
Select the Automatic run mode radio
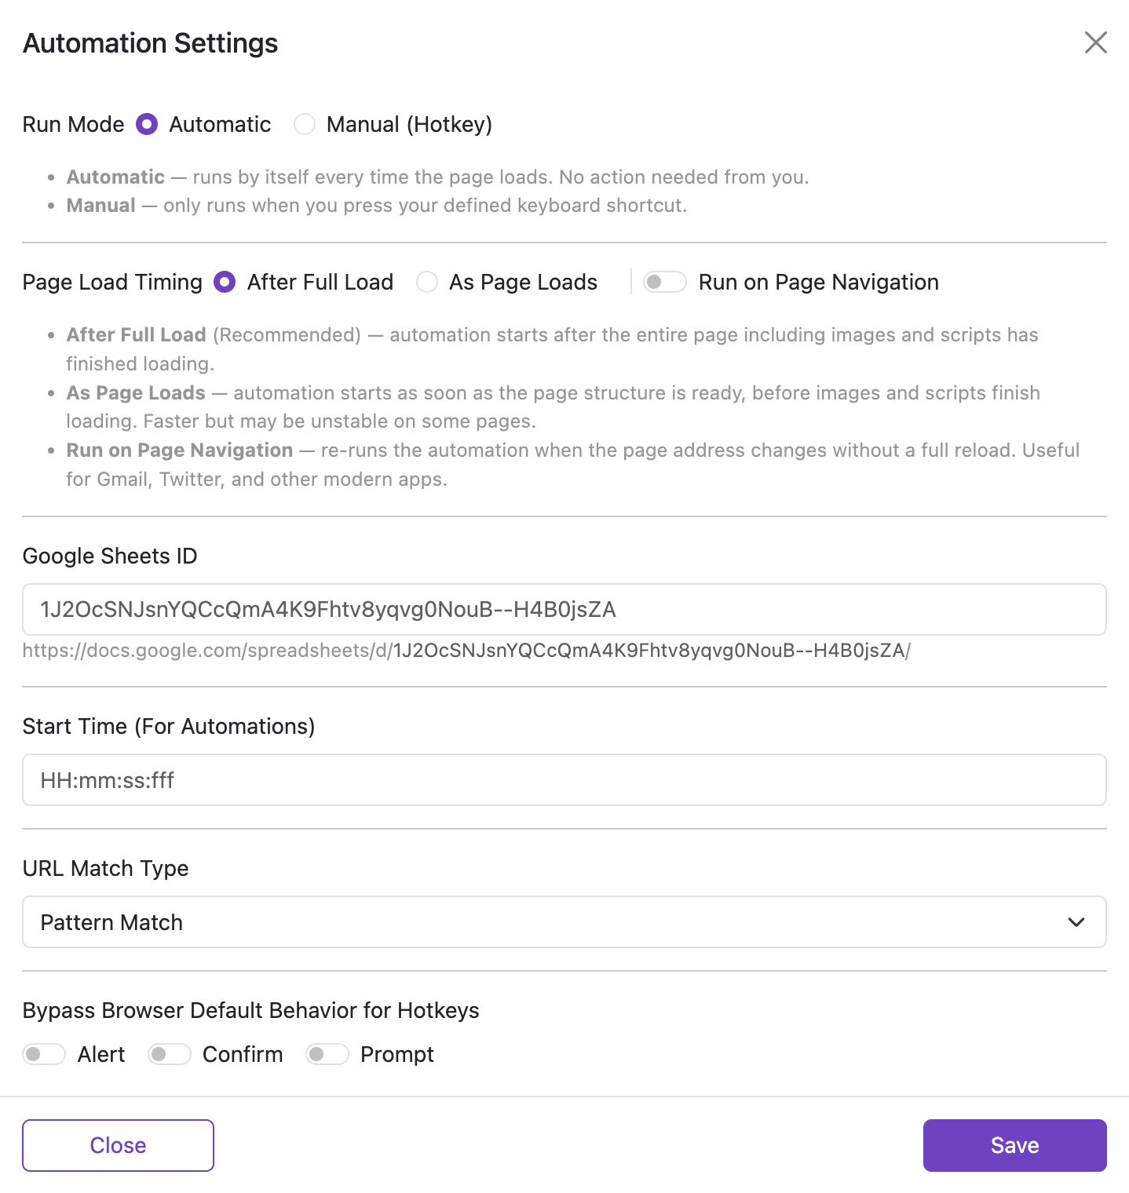click(x=147, y=124)
